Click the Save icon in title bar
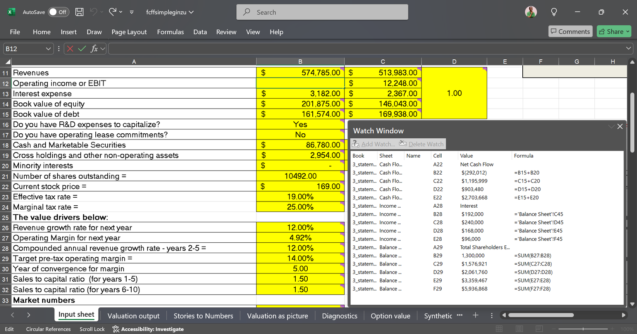 point(79,12)
